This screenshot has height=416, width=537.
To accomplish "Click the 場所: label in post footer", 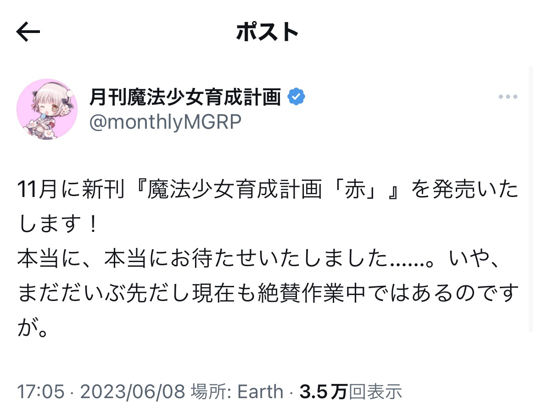I will click(211, 392).
